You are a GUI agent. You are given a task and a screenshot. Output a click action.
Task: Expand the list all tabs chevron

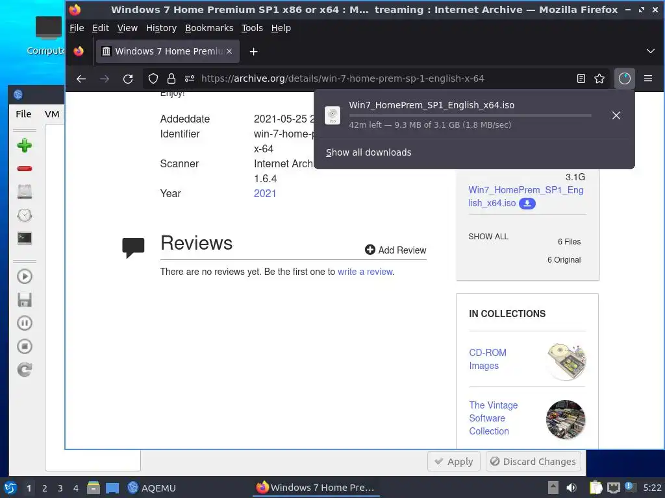click(x=651, y=51)
